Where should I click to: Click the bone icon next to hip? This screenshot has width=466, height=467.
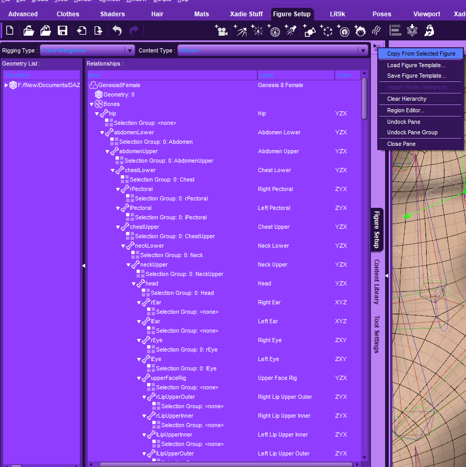pos(104,114)
